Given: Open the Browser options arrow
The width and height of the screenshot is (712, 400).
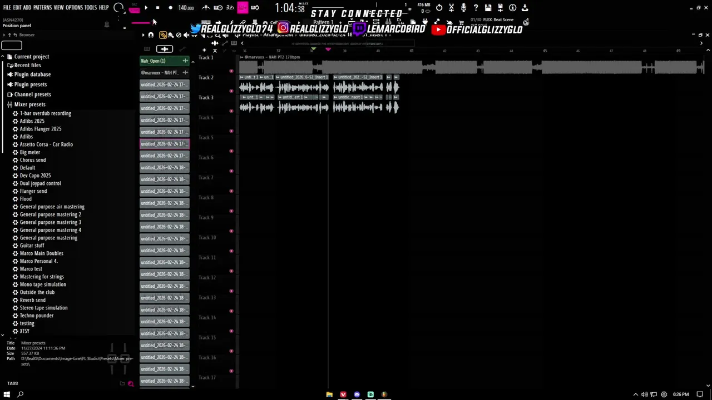Looking at the screenshot, I should pyautogui.click(x=4, y=35).
